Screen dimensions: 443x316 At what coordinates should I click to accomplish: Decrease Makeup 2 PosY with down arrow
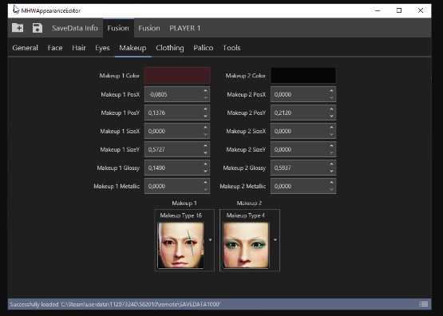[x=331, y=117]
